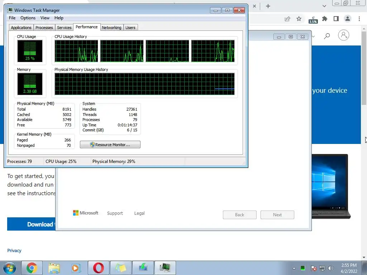The width and height of the screenshot is (367, 275).
Task: Select the Performance tab
Action: (87, 27)
